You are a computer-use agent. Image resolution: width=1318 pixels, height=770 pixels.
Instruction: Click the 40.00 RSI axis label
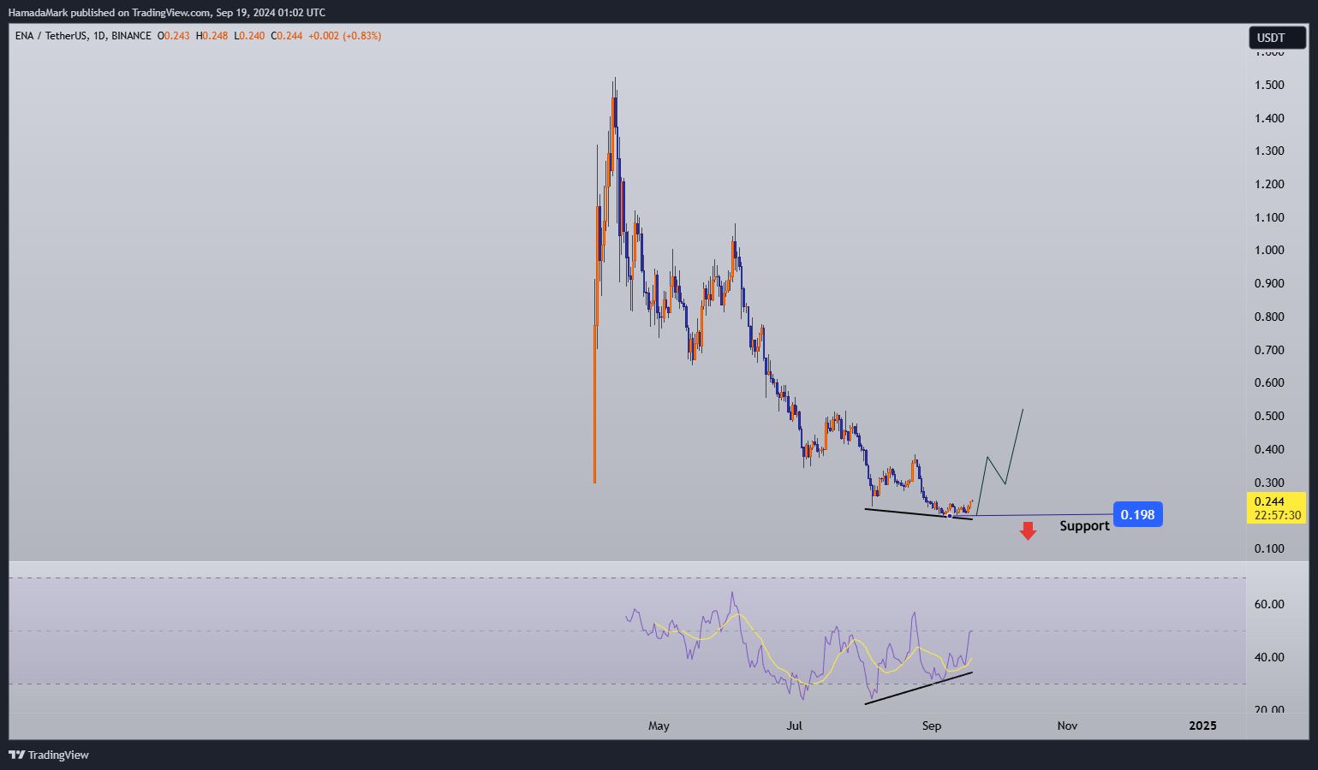pos(1269,657)
